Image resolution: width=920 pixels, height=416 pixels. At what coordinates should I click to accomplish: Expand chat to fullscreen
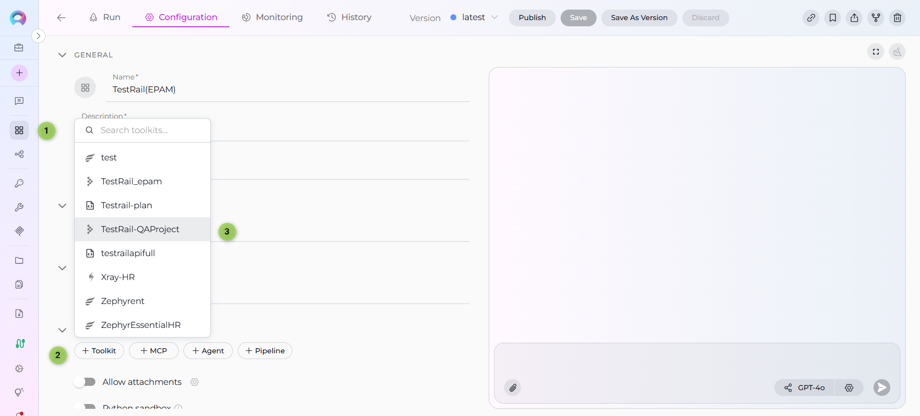click(875, 52)
